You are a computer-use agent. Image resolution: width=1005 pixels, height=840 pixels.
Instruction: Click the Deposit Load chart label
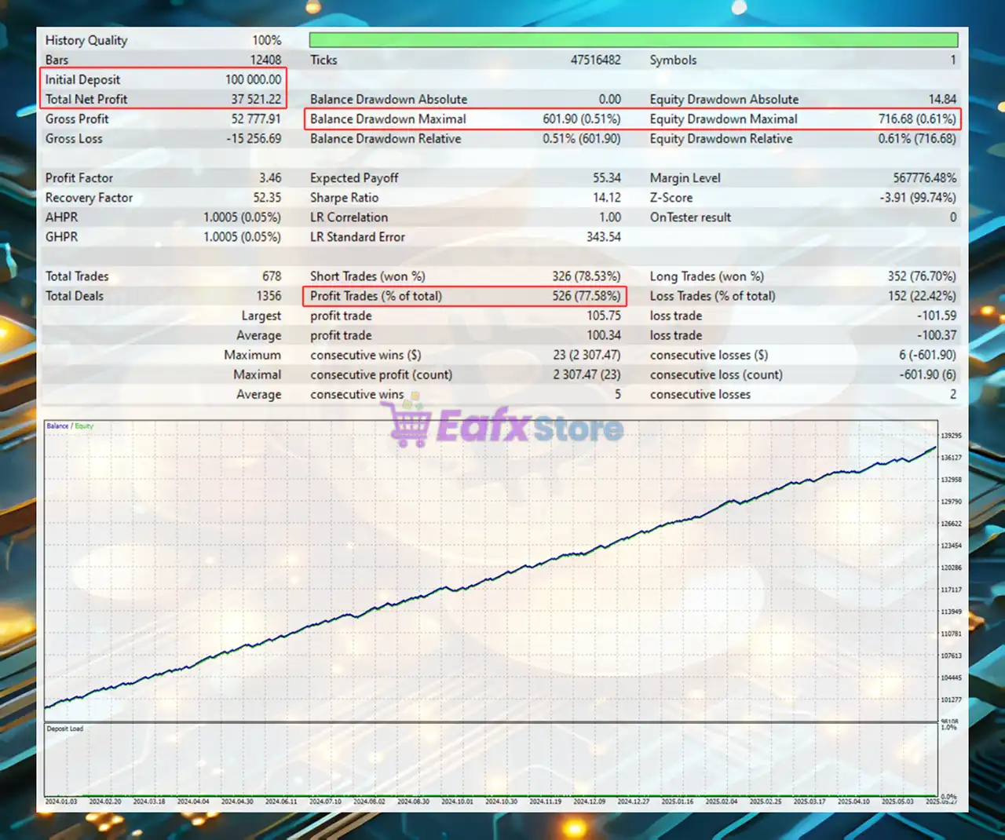[x=64, y=729]
